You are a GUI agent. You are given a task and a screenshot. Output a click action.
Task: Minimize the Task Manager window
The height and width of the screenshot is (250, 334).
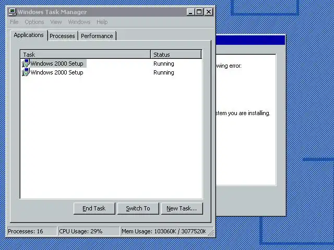coord(190,12)
